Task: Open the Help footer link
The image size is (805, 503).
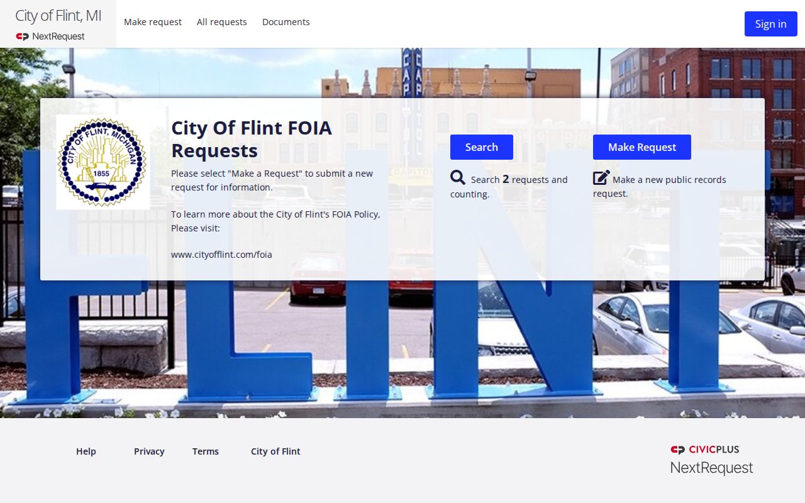Action: click(86, 451)
